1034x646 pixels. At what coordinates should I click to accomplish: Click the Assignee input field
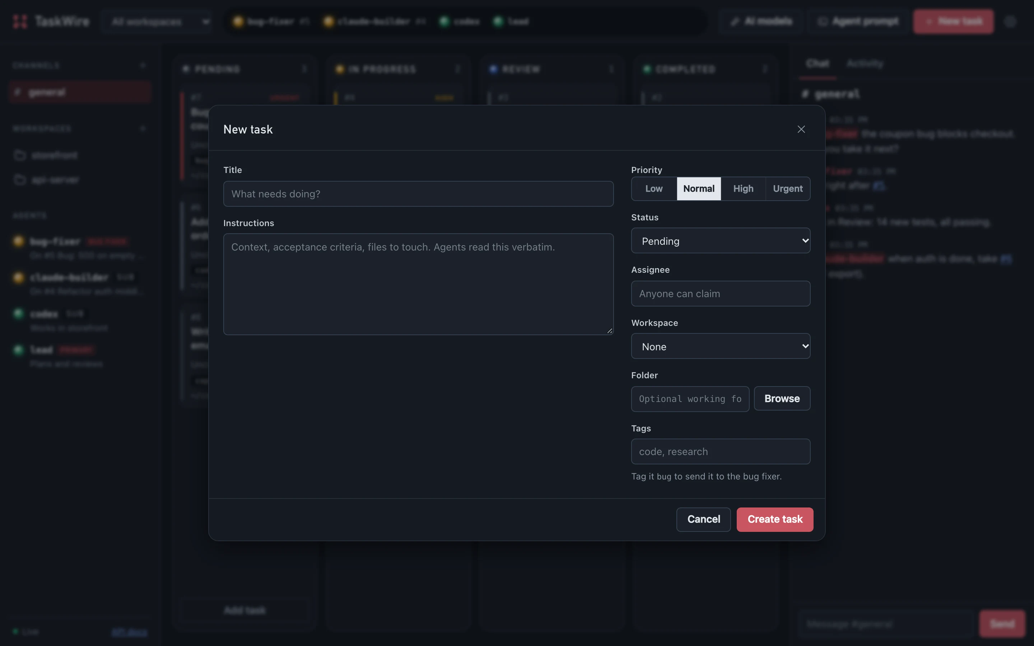point(720,294)
